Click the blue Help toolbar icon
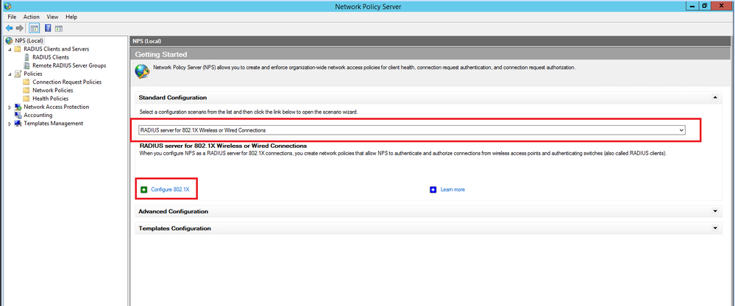 47,28
